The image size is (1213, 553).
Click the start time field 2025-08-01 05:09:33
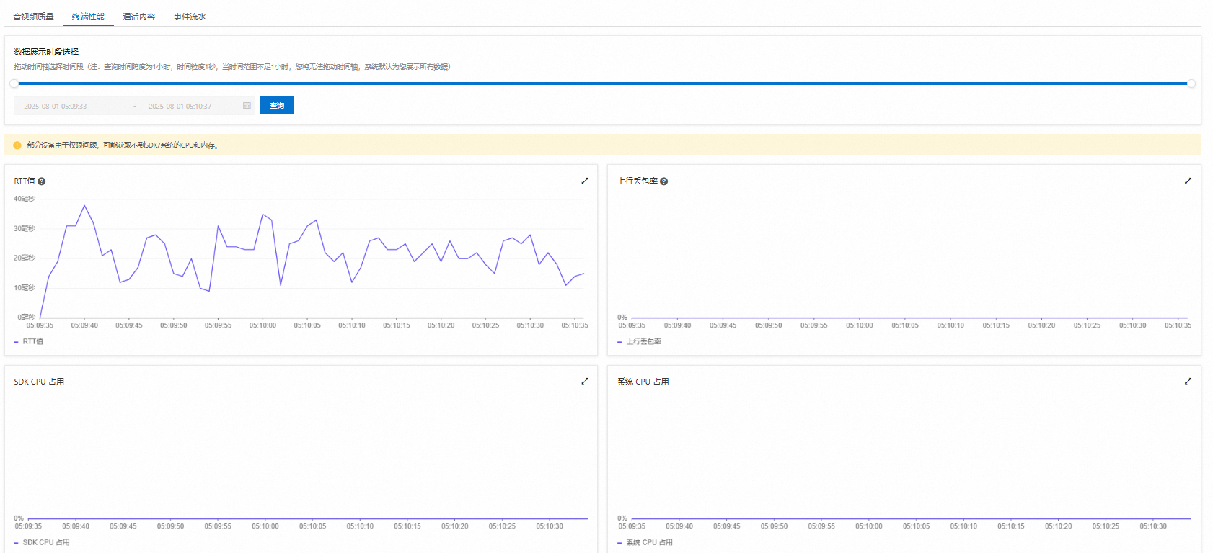(x=56, y=106)
